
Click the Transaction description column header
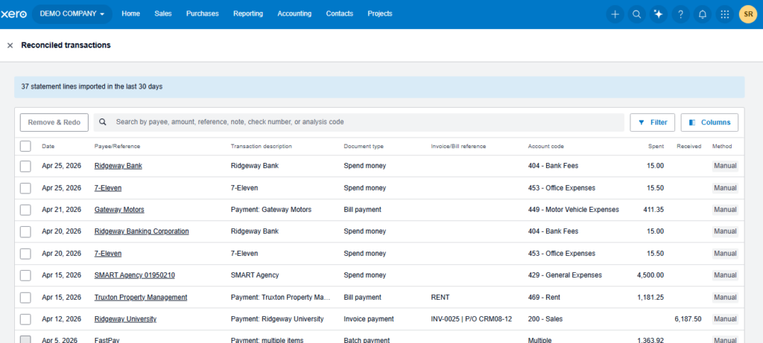[x=262, y=147]
